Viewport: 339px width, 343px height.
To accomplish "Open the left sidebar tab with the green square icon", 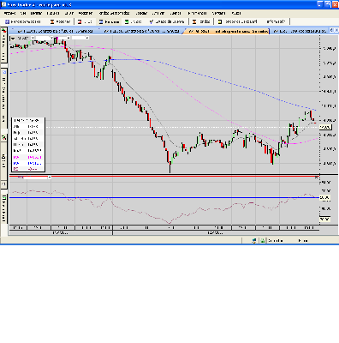I will (4, 208).
